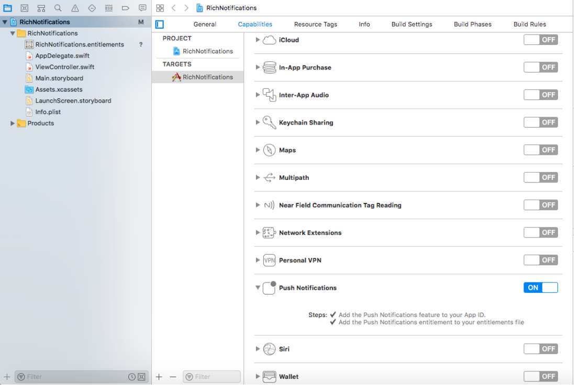579x385 pixels.
Task: Enable the Wallet capability switch
Action: [541, 376]
